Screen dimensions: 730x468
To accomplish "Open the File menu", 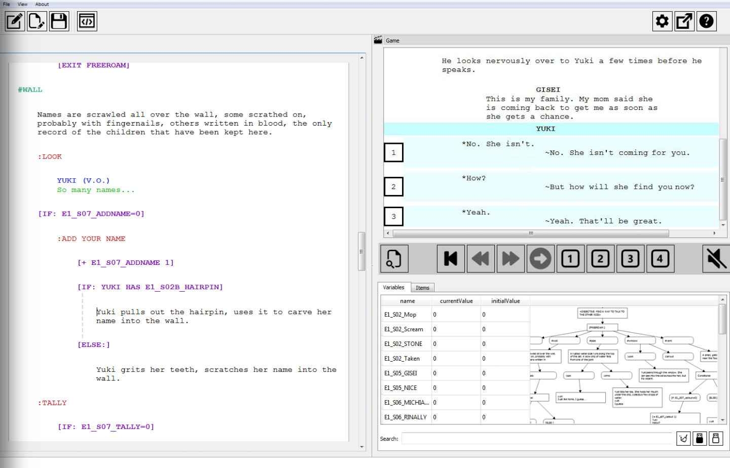I will tap(7, 4).
